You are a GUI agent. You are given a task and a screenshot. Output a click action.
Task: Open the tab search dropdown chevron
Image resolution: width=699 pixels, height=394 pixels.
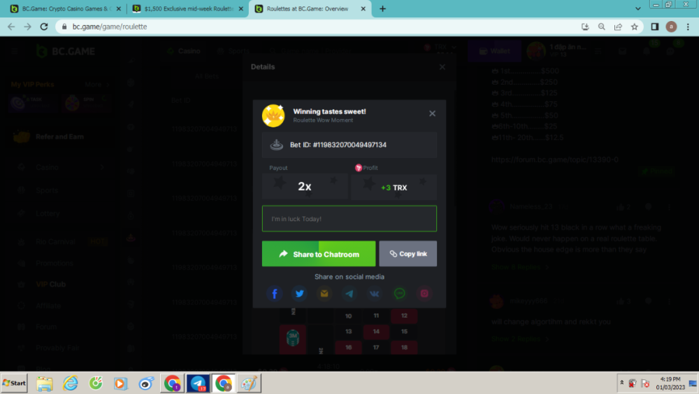pos(638,8)
